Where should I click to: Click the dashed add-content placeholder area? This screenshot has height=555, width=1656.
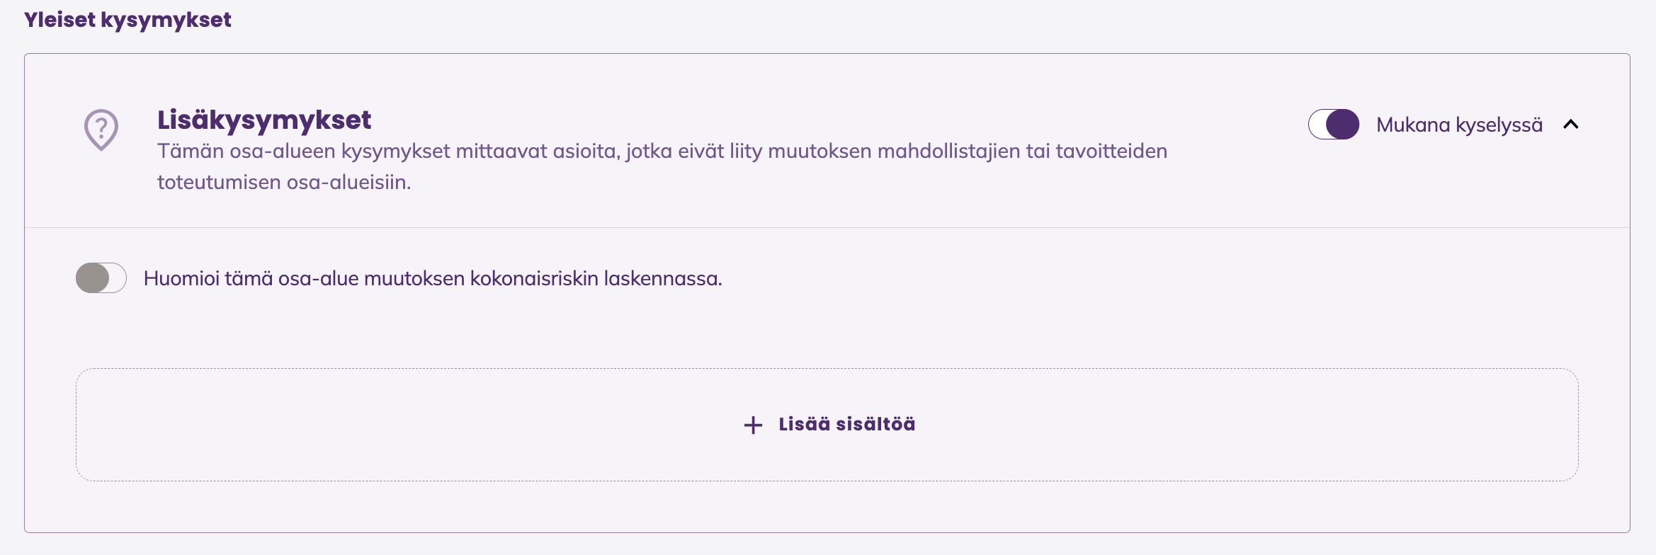point(827,425)
